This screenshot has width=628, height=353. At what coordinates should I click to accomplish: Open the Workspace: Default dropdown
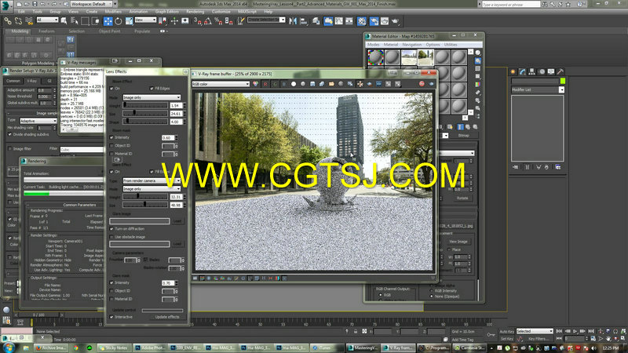(94, 4)
